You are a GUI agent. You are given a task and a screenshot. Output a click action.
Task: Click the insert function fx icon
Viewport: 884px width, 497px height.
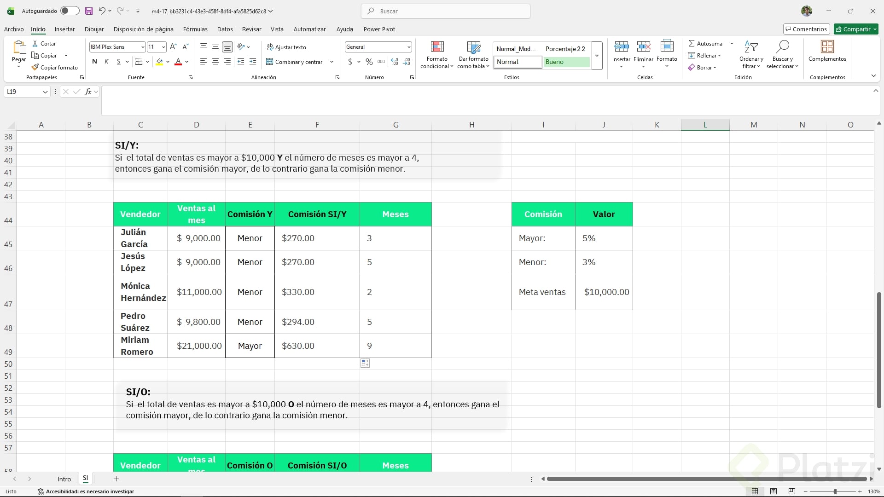coord(88,92)
